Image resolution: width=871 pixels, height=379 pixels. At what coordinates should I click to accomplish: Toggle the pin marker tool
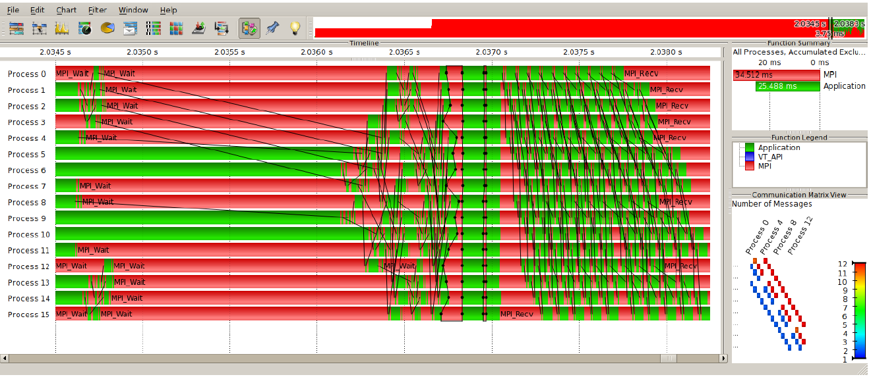coord(272,28)
